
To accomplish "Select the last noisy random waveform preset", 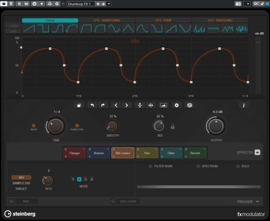I will point(242,28).
